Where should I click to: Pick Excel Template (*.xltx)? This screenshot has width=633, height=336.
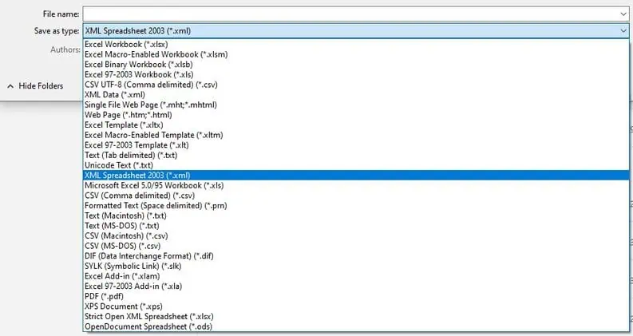click(356, 125)
